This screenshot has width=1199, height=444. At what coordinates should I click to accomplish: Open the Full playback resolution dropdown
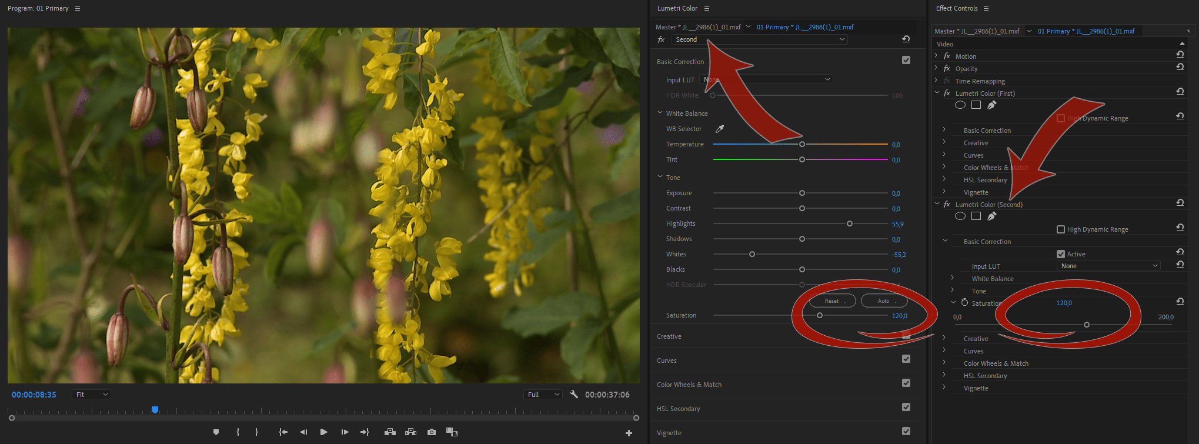coord(543,395)
